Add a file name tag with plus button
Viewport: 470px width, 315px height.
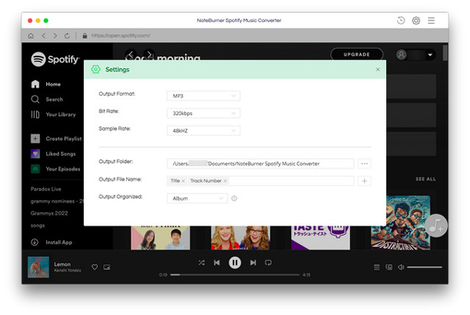point(364,181)
